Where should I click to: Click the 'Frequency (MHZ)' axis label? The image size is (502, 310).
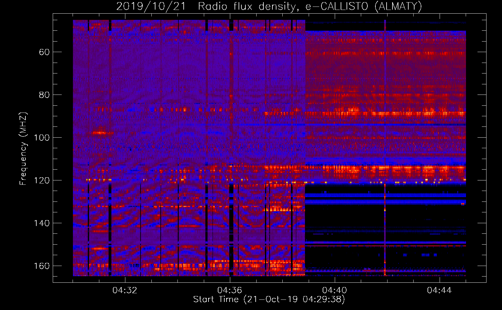click(x=23, y=148)
